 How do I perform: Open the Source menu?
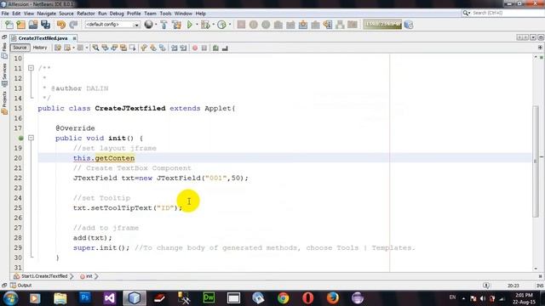[66, 14]
